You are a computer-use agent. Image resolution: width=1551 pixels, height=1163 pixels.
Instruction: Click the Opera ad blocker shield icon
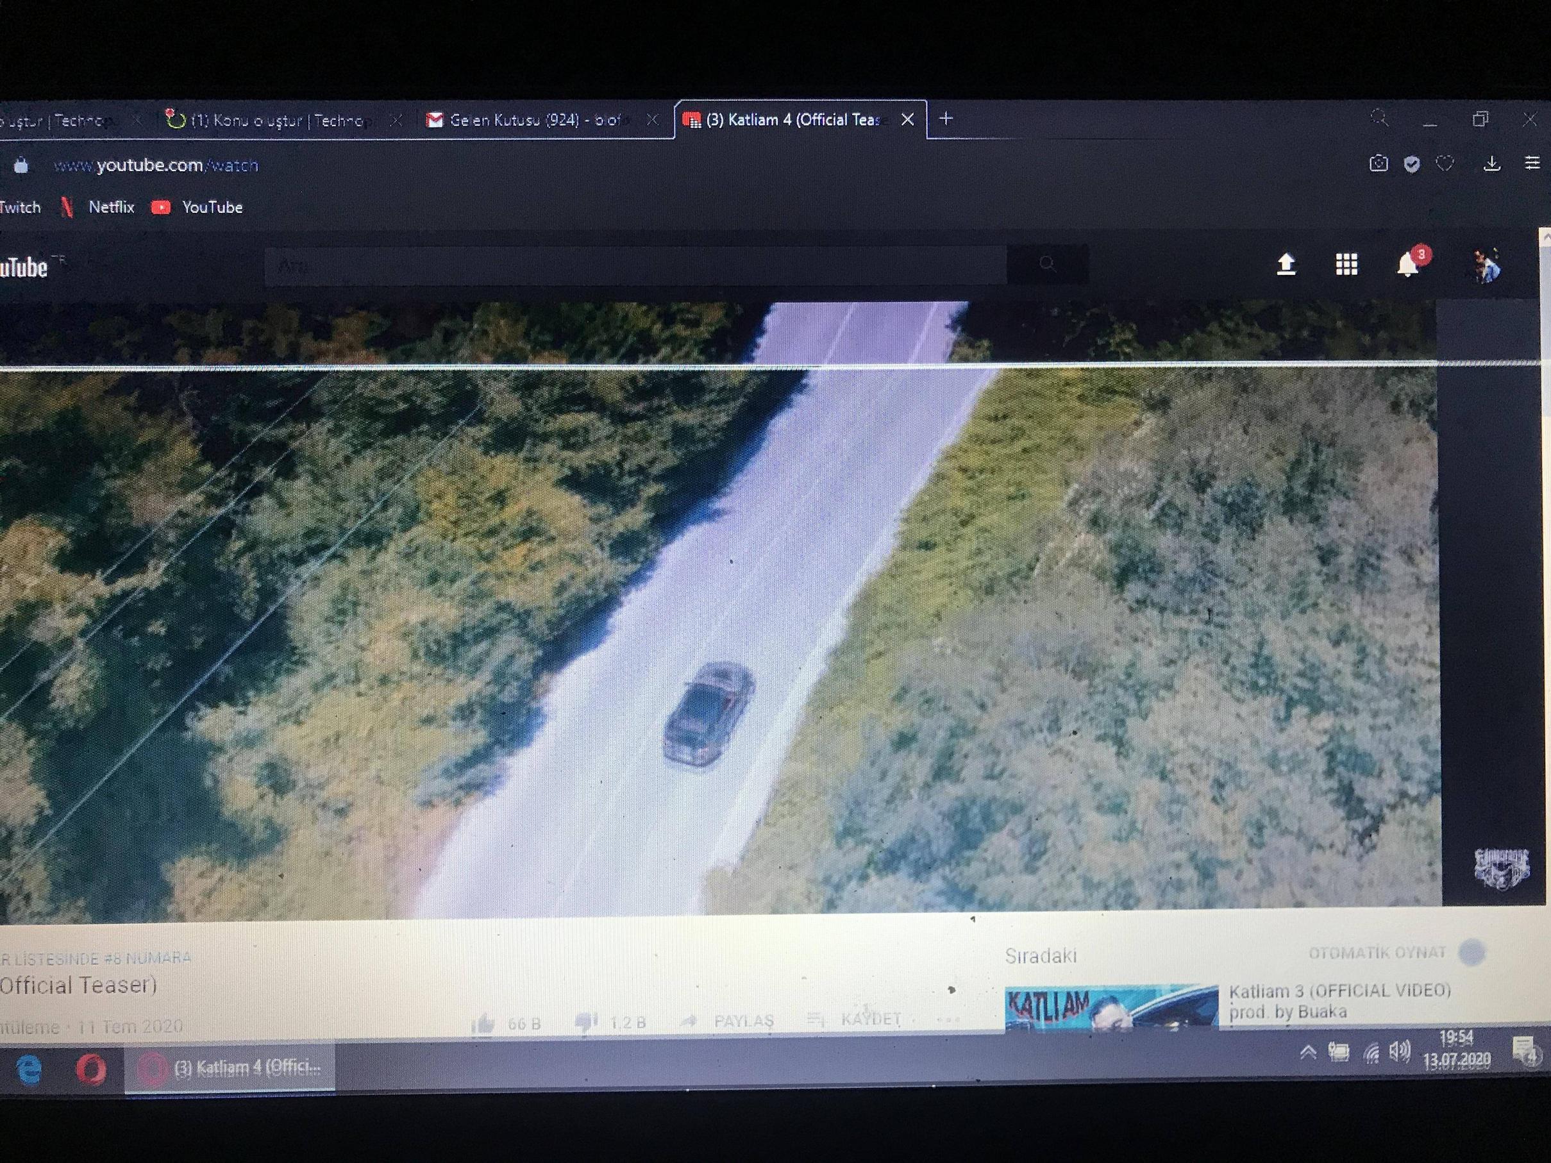pyautogui.click(x=1411, y=164)
